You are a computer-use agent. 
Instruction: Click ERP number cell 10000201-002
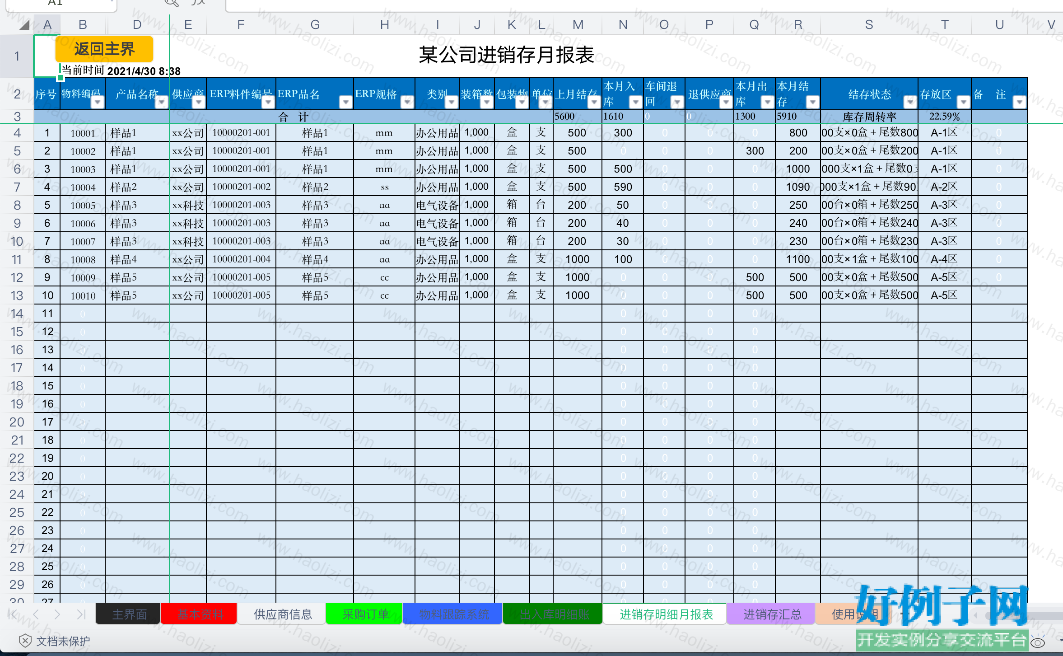[241, 187]
